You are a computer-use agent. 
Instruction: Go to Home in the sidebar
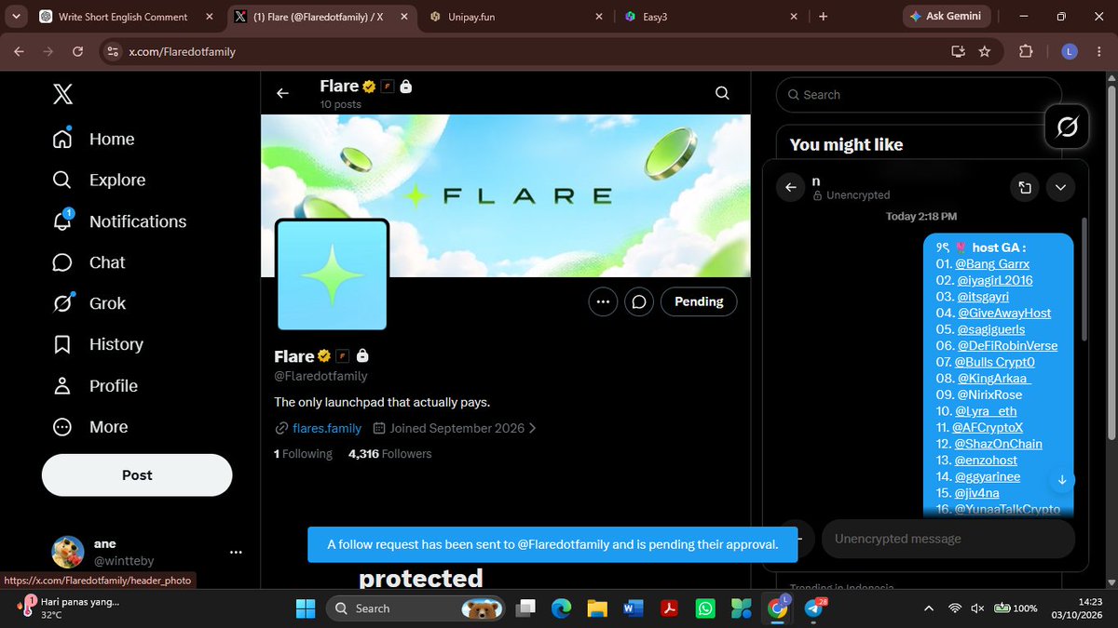point(94,140)
